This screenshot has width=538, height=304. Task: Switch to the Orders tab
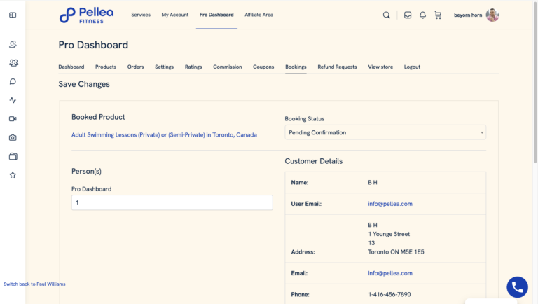click(x=135, y=67)
